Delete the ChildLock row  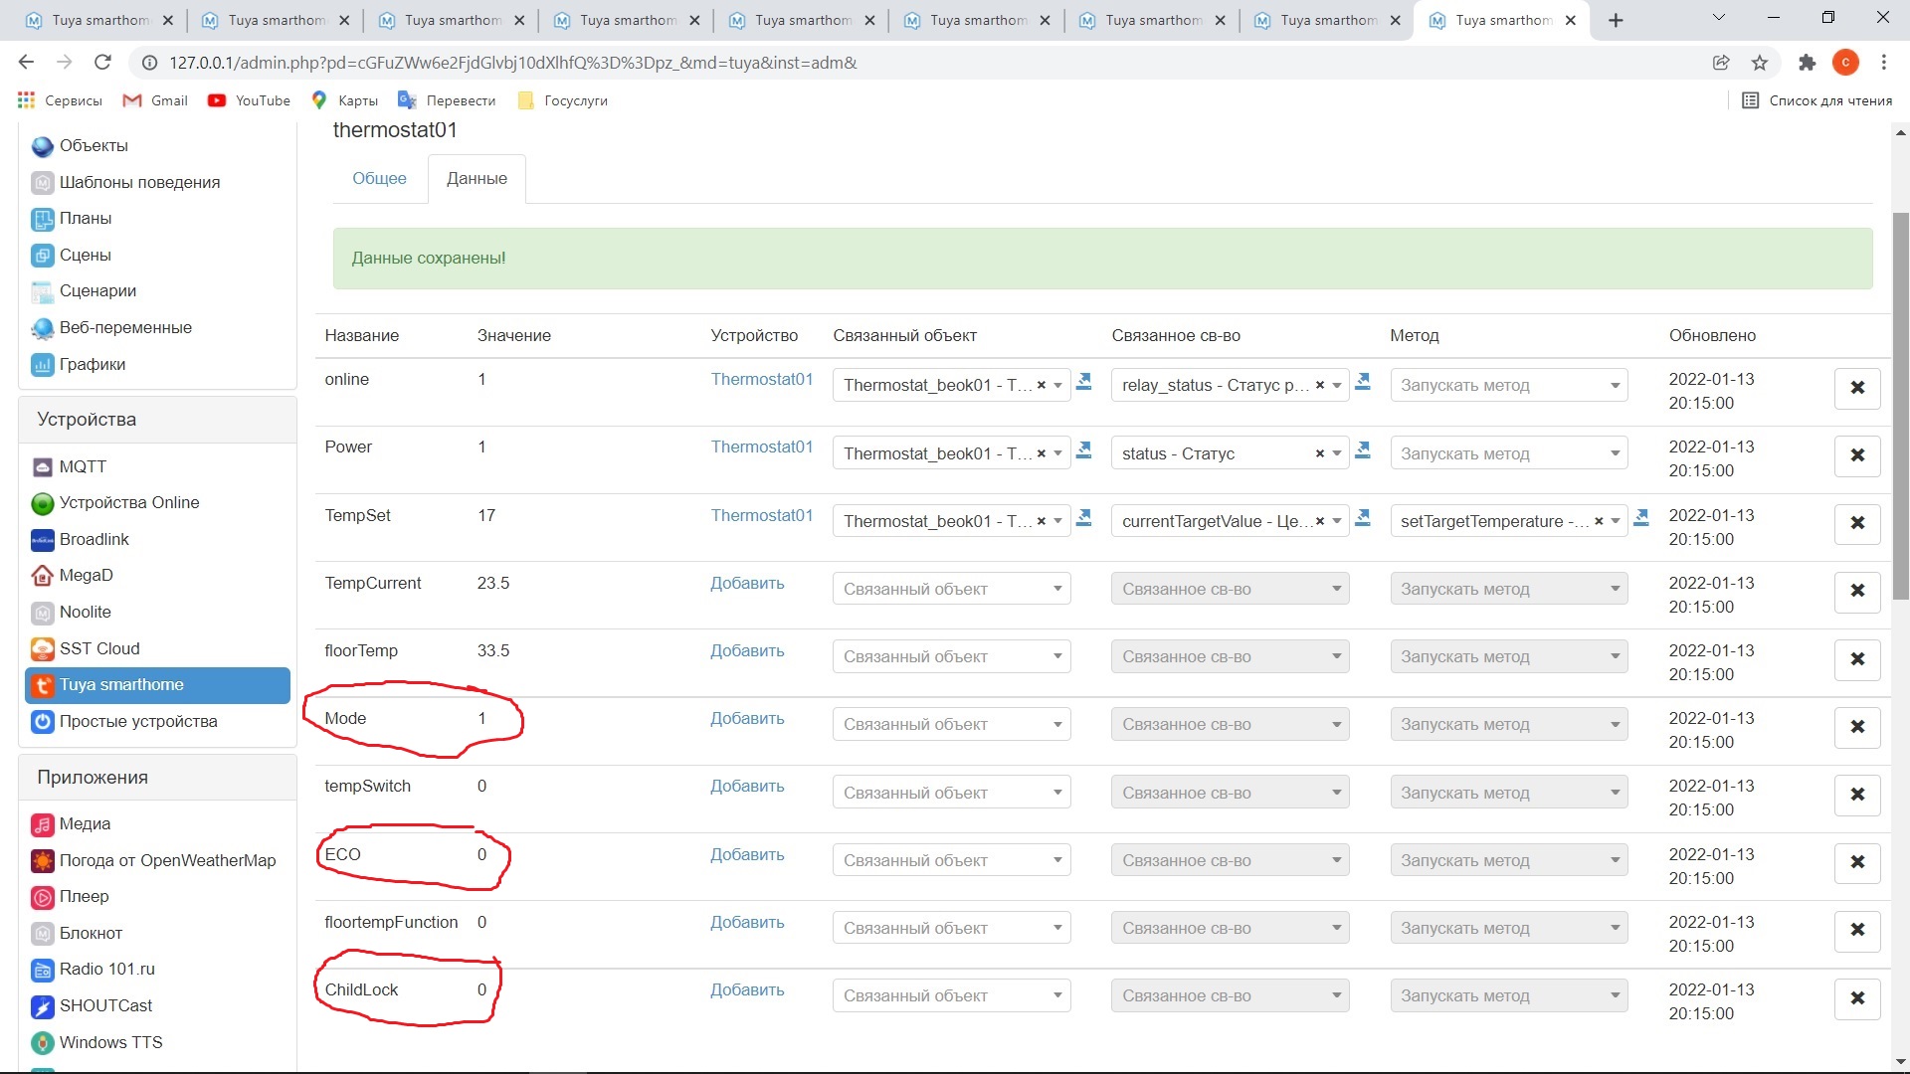(x=1856, y=997)
